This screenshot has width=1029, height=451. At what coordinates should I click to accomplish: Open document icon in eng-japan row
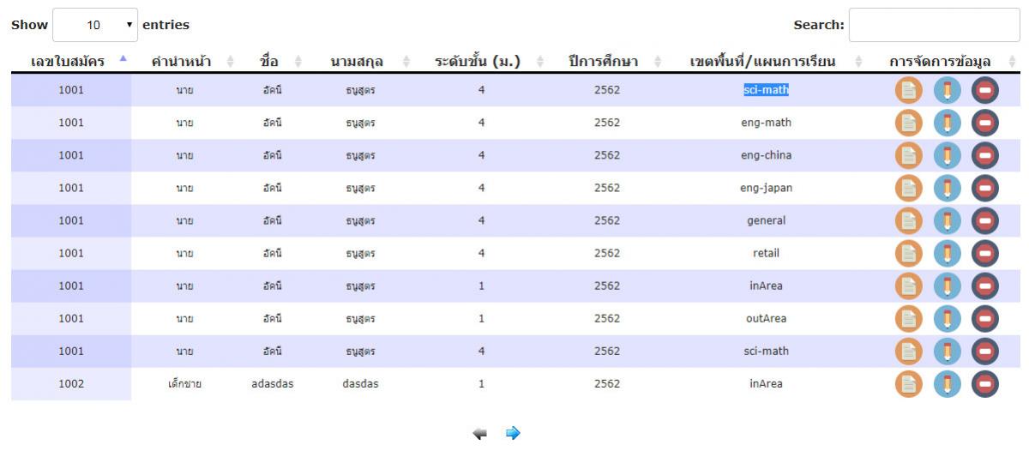click(910, 188)
